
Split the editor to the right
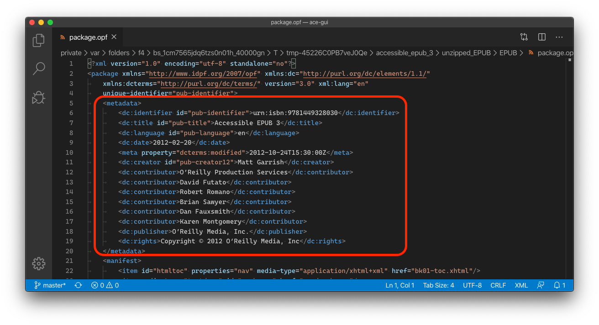[x=542, y=37]
